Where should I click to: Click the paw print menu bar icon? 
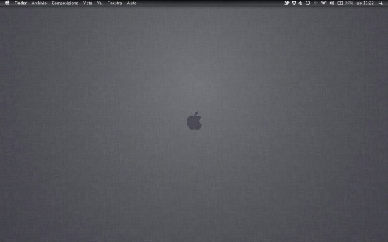click(x=300, y=3)
